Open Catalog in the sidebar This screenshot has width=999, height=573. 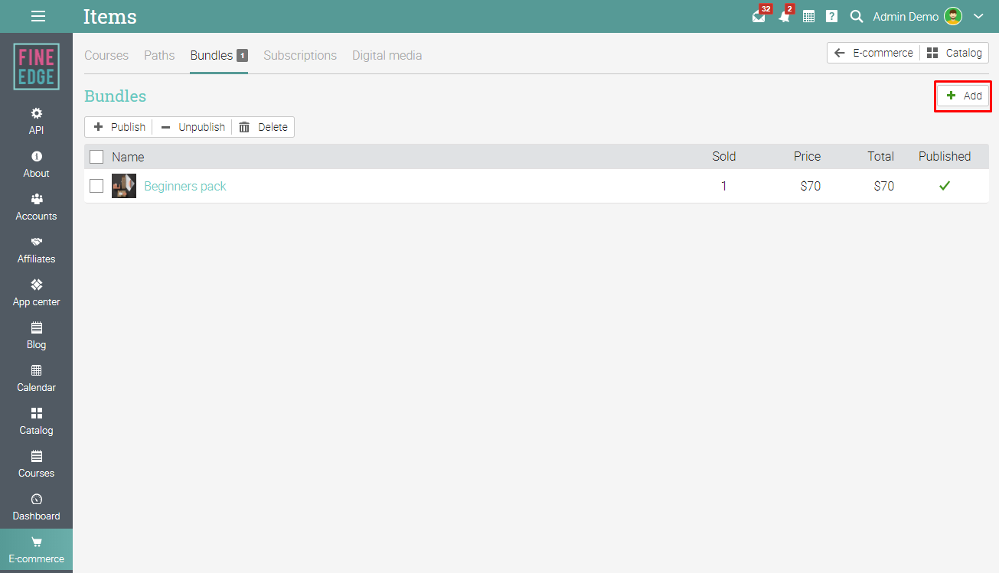point(36,421)
